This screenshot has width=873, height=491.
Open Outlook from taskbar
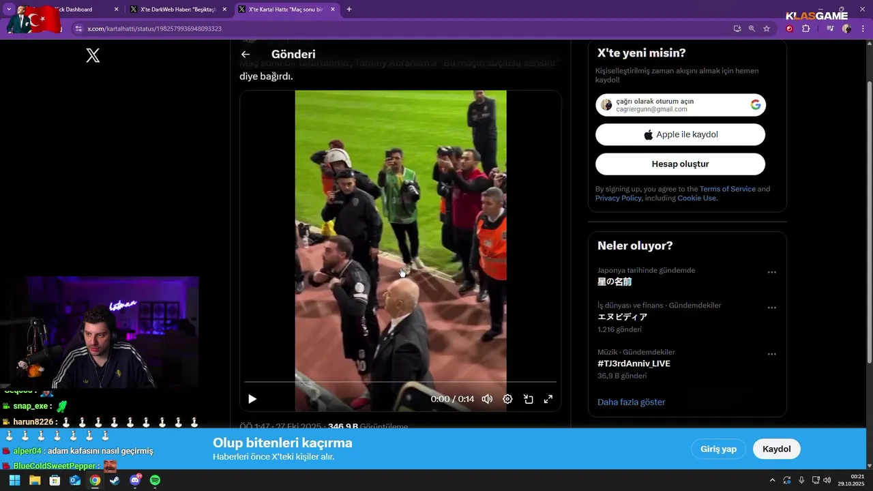[75, 480]
